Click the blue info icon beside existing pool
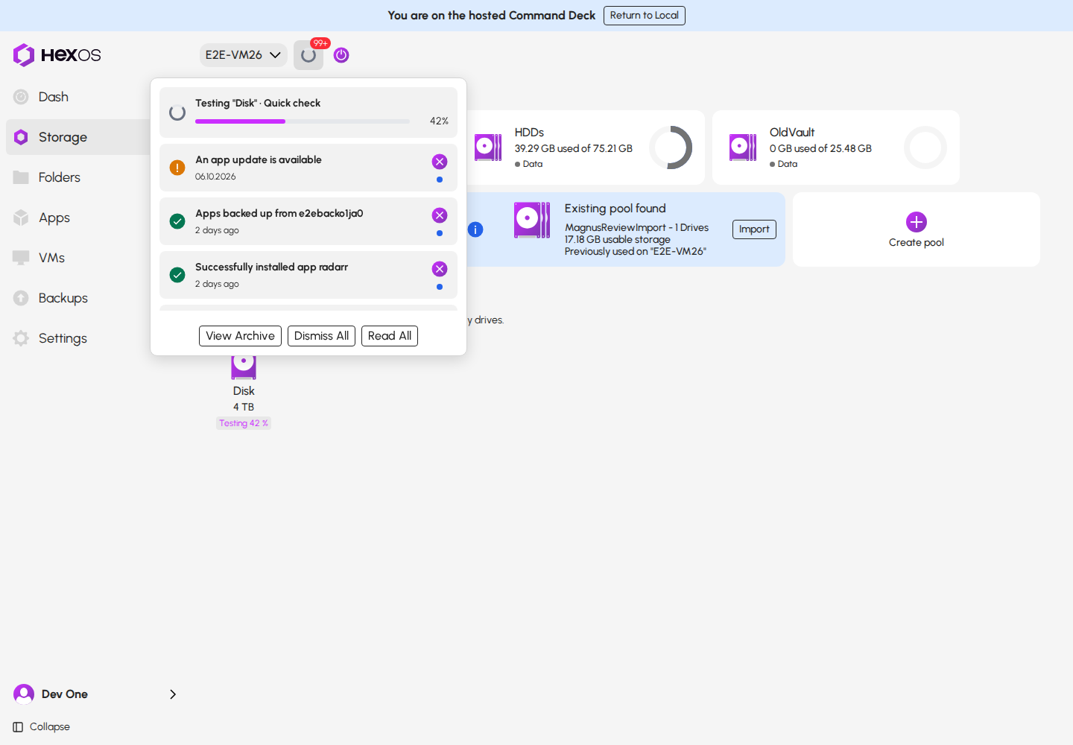 coord(475,229)
